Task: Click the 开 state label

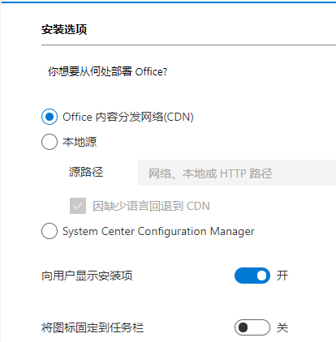Action: (282, 276)
